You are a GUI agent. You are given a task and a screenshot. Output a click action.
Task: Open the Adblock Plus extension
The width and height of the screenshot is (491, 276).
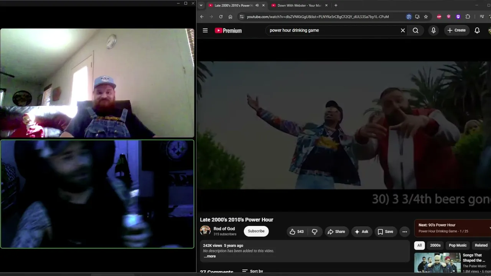(439, 16)
